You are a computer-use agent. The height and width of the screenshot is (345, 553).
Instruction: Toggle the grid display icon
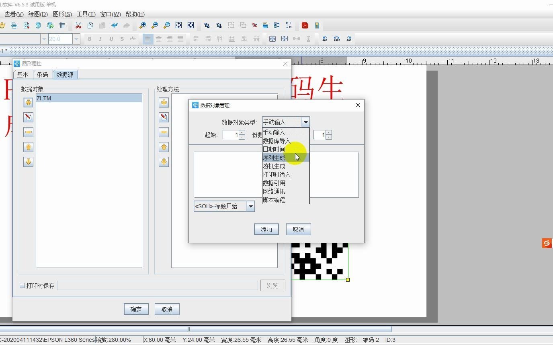(x=62, y=25)
